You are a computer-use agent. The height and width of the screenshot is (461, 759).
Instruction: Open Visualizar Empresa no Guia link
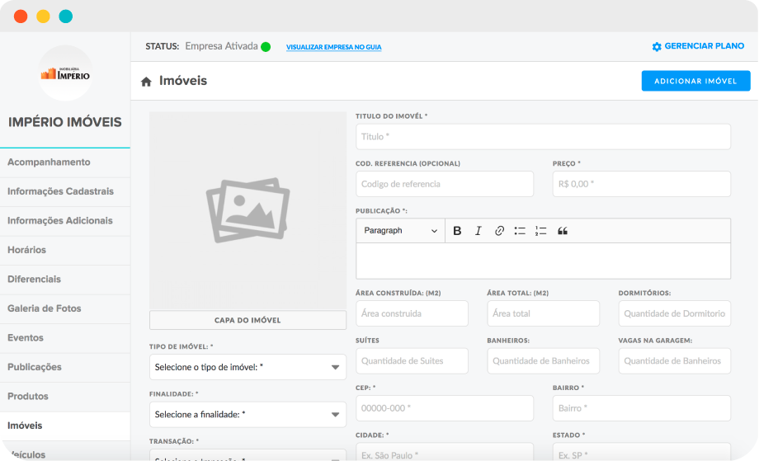[333, 47]
